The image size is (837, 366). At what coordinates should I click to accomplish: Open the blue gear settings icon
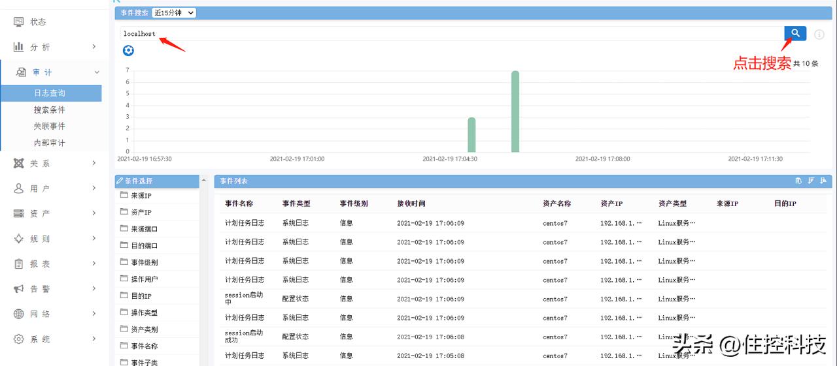point(128,51)
